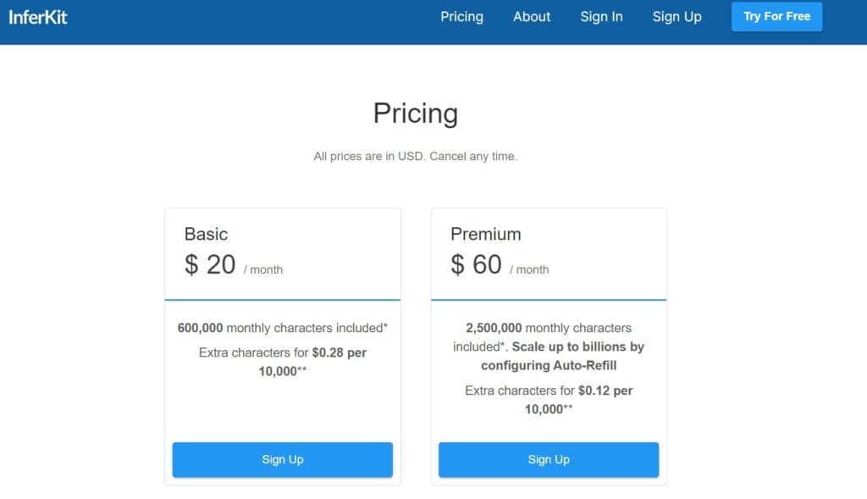Screen dimensions: 867x499
Task: Click the 'All prices are in USD' note
Action: (415, 157)
